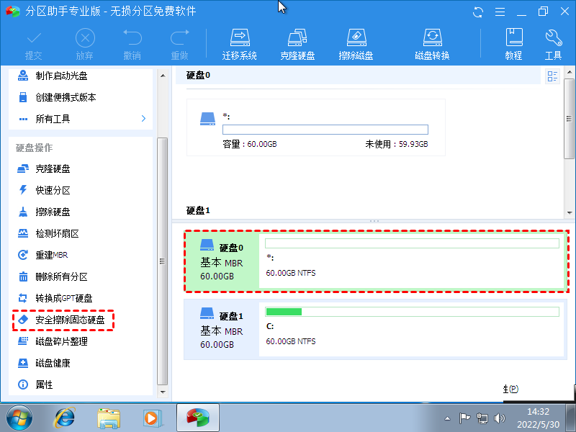Click the 硬盘0 usage bar in upper card

[325, 130]
